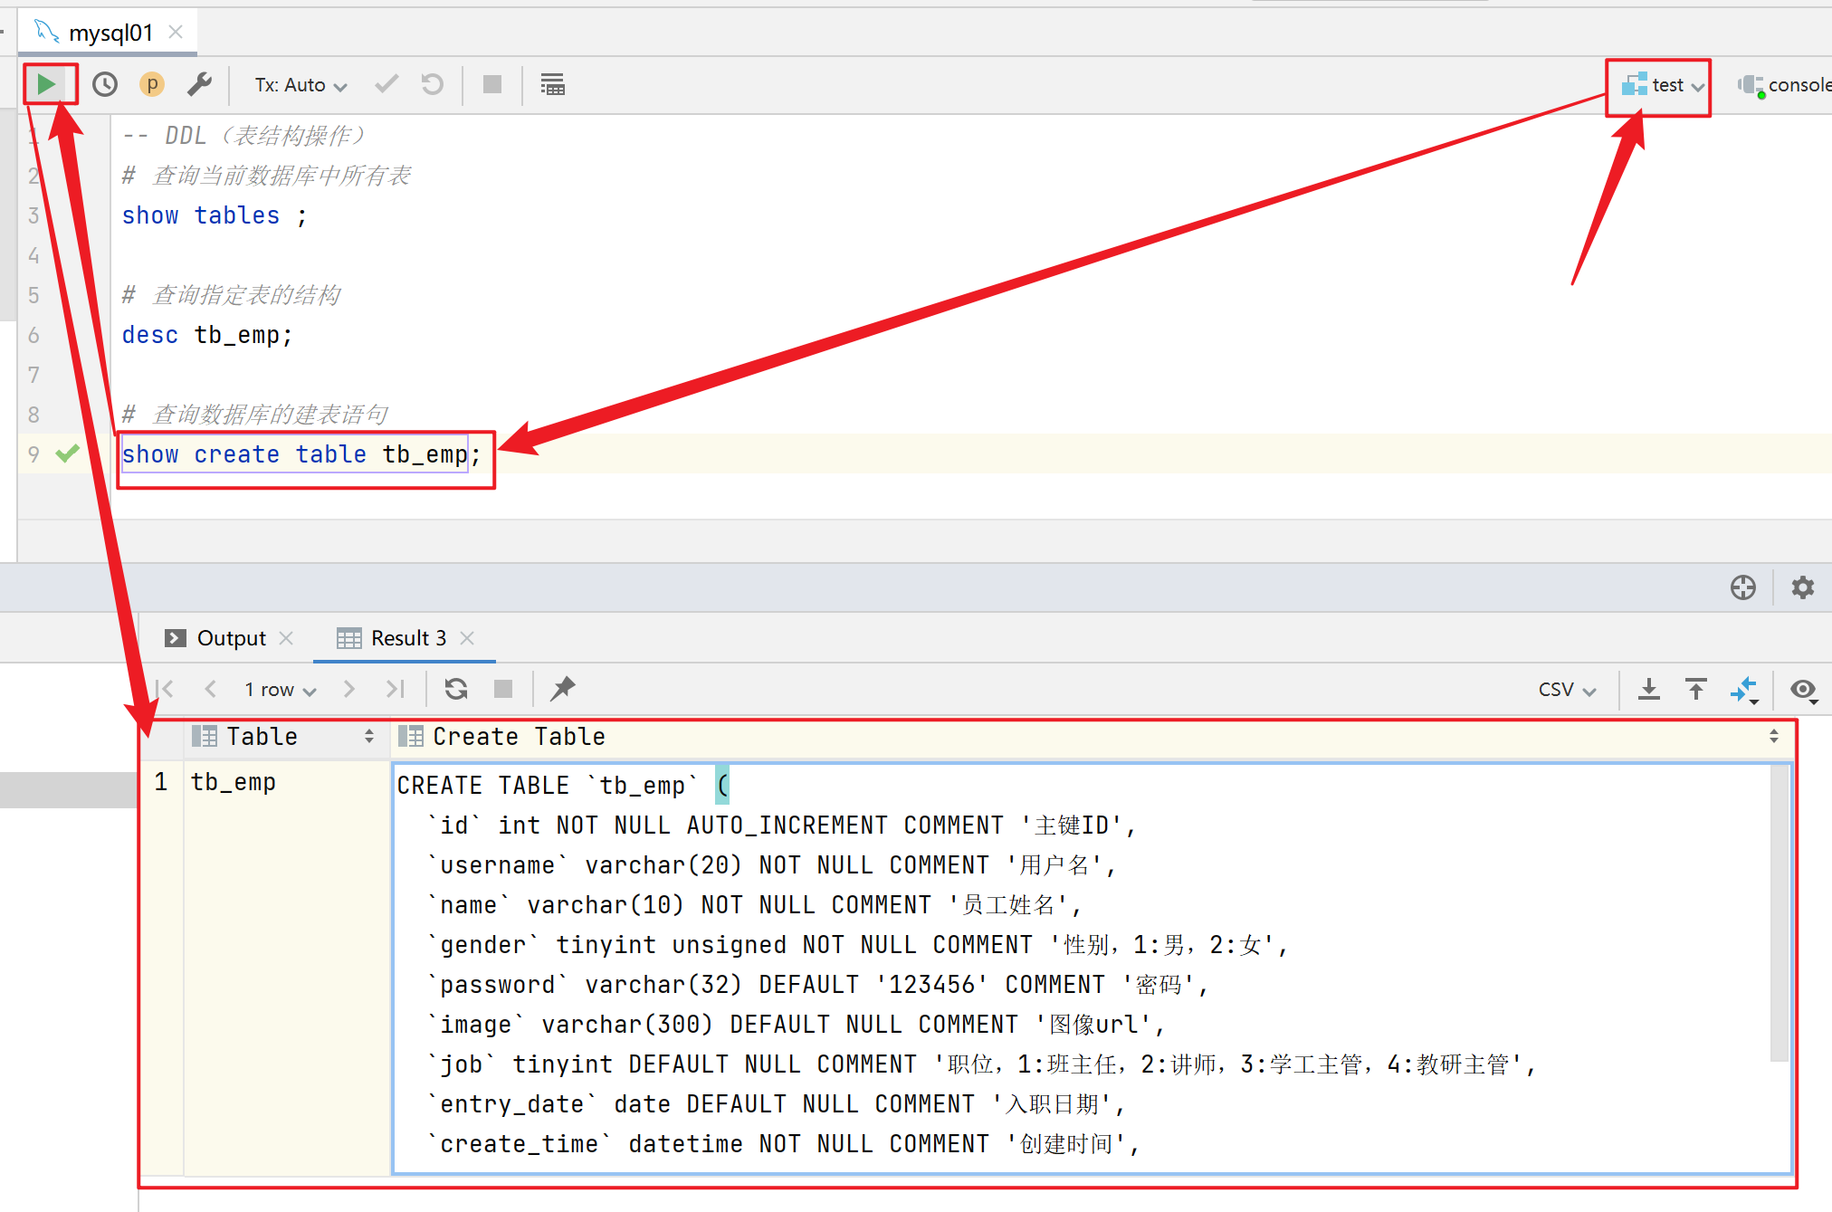Click the Table column sort arrows
This screenshot has width=1832, height=1212.
(369, 737)
